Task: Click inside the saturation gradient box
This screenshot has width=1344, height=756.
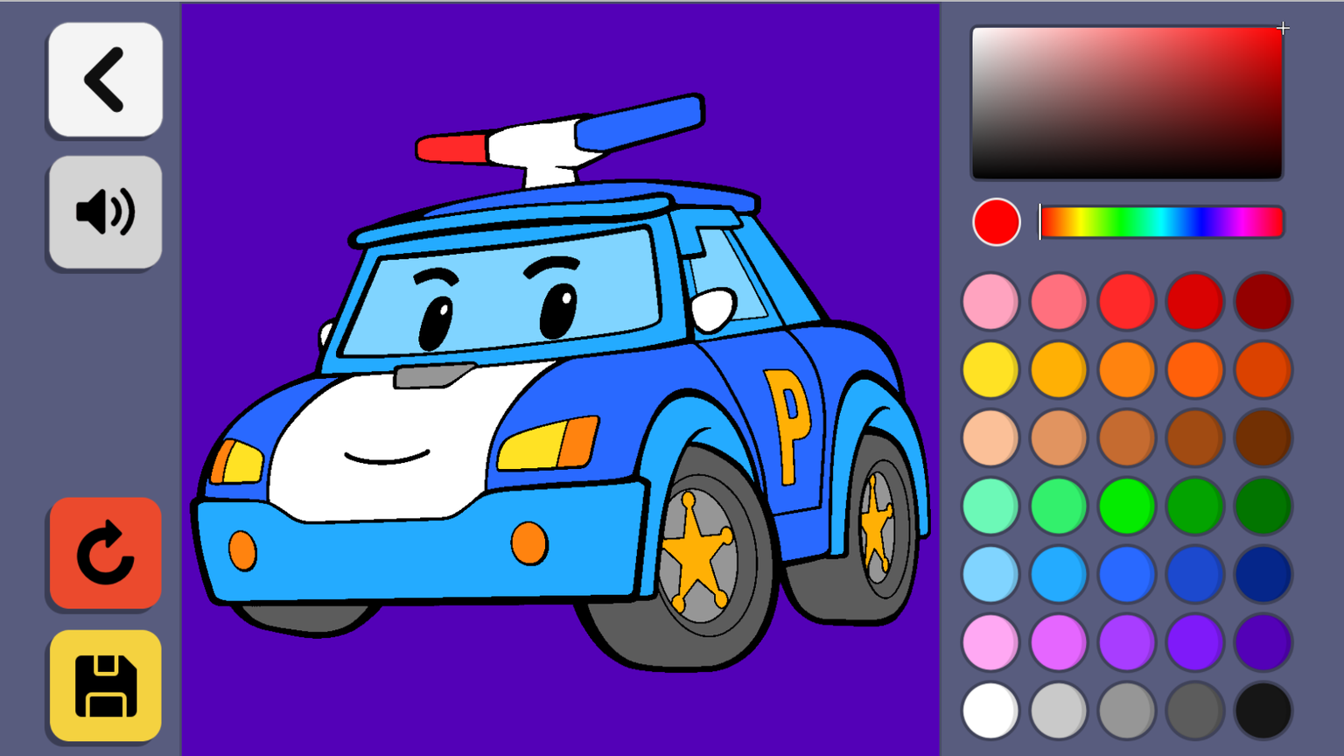Action: point(1126,103)
